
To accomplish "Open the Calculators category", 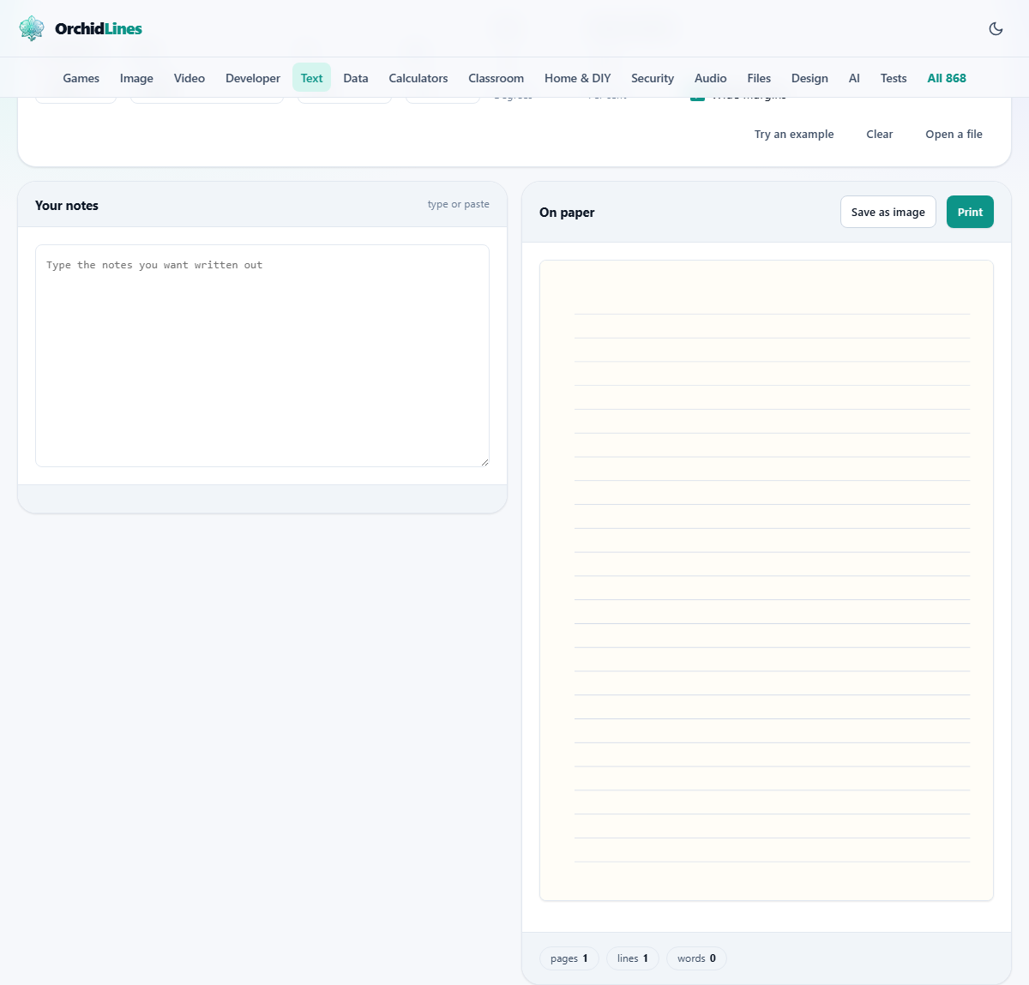I will [418, 78].
